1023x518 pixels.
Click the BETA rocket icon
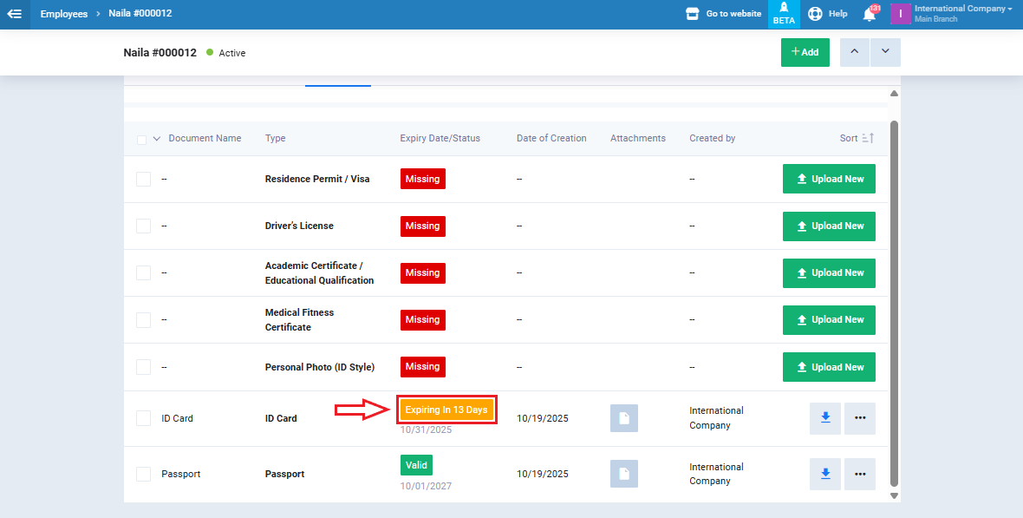tap(783, 14)
